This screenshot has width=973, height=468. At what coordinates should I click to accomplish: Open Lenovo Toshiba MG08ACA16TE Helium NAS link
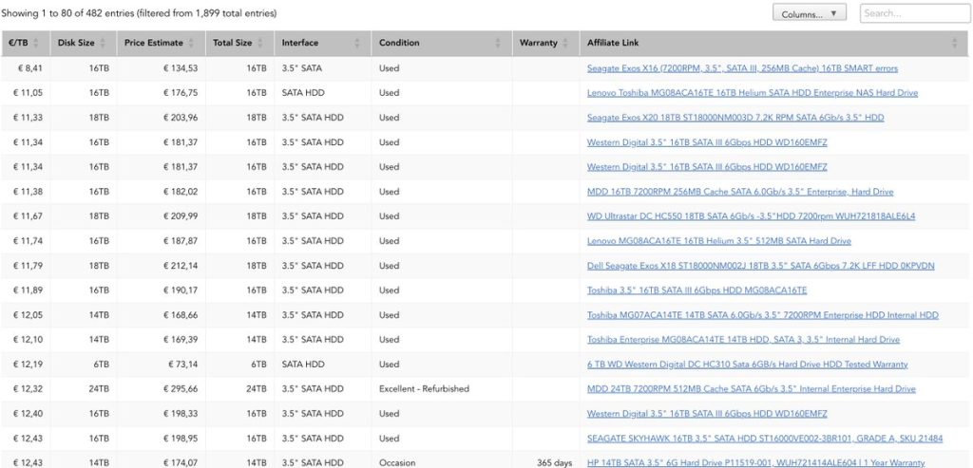tap(753, 93)
